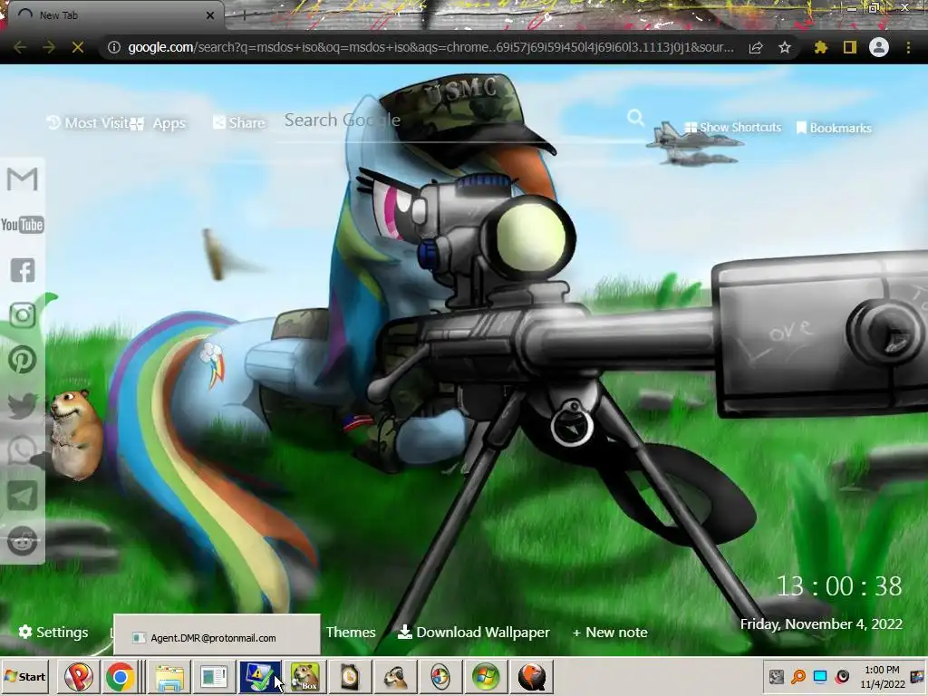The image size is (928, 696).
Task: Click the Agent.DMR@protonmail.com tooltip item
Action: 217,637
